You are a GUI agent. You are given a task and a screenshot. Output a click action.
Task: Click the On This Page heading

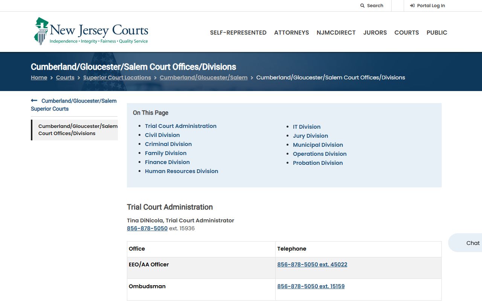[151, 113]
